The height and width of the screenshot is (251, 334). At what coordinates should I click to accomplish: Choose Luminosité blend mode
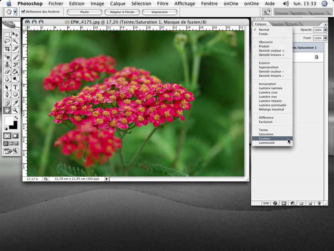click(x=272, y=143)
